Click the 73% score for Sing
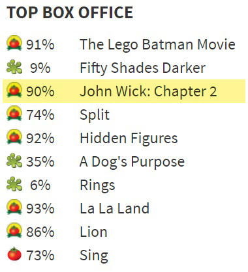The width and height of the screenshot is (248, 272). [x=40, y=255]
